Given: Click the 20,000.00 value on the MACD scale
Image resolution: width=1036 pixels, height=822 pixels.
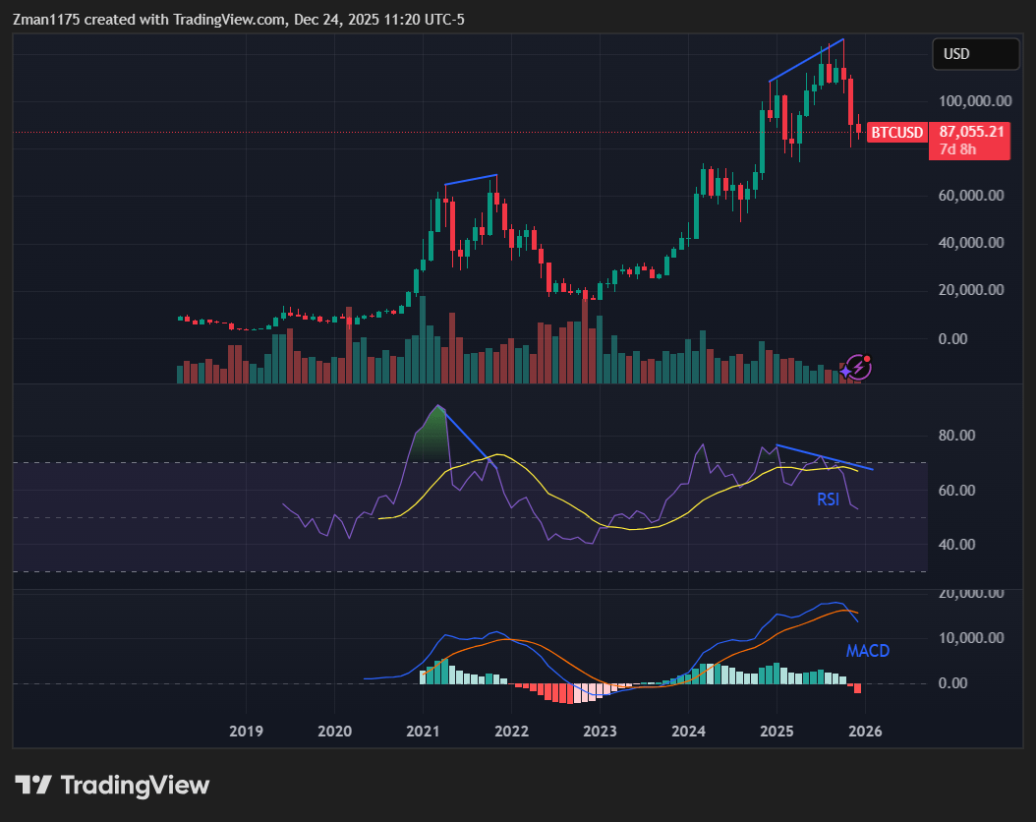Looking at the screenshot, I should (x=970, y=592).
